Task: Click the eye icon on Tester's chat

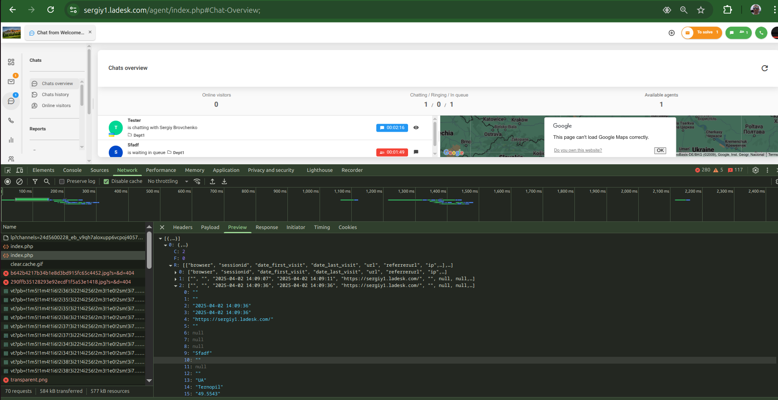Action: point(416,127)
